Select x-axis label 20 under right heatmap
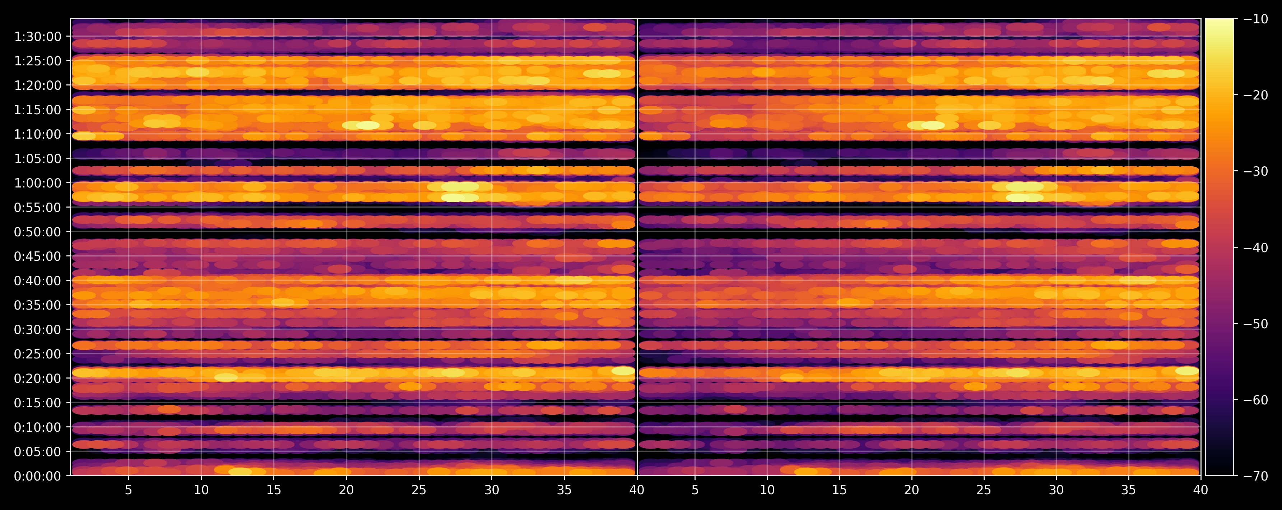Viewport: 1282px width, 510px height. coord(912,490)
